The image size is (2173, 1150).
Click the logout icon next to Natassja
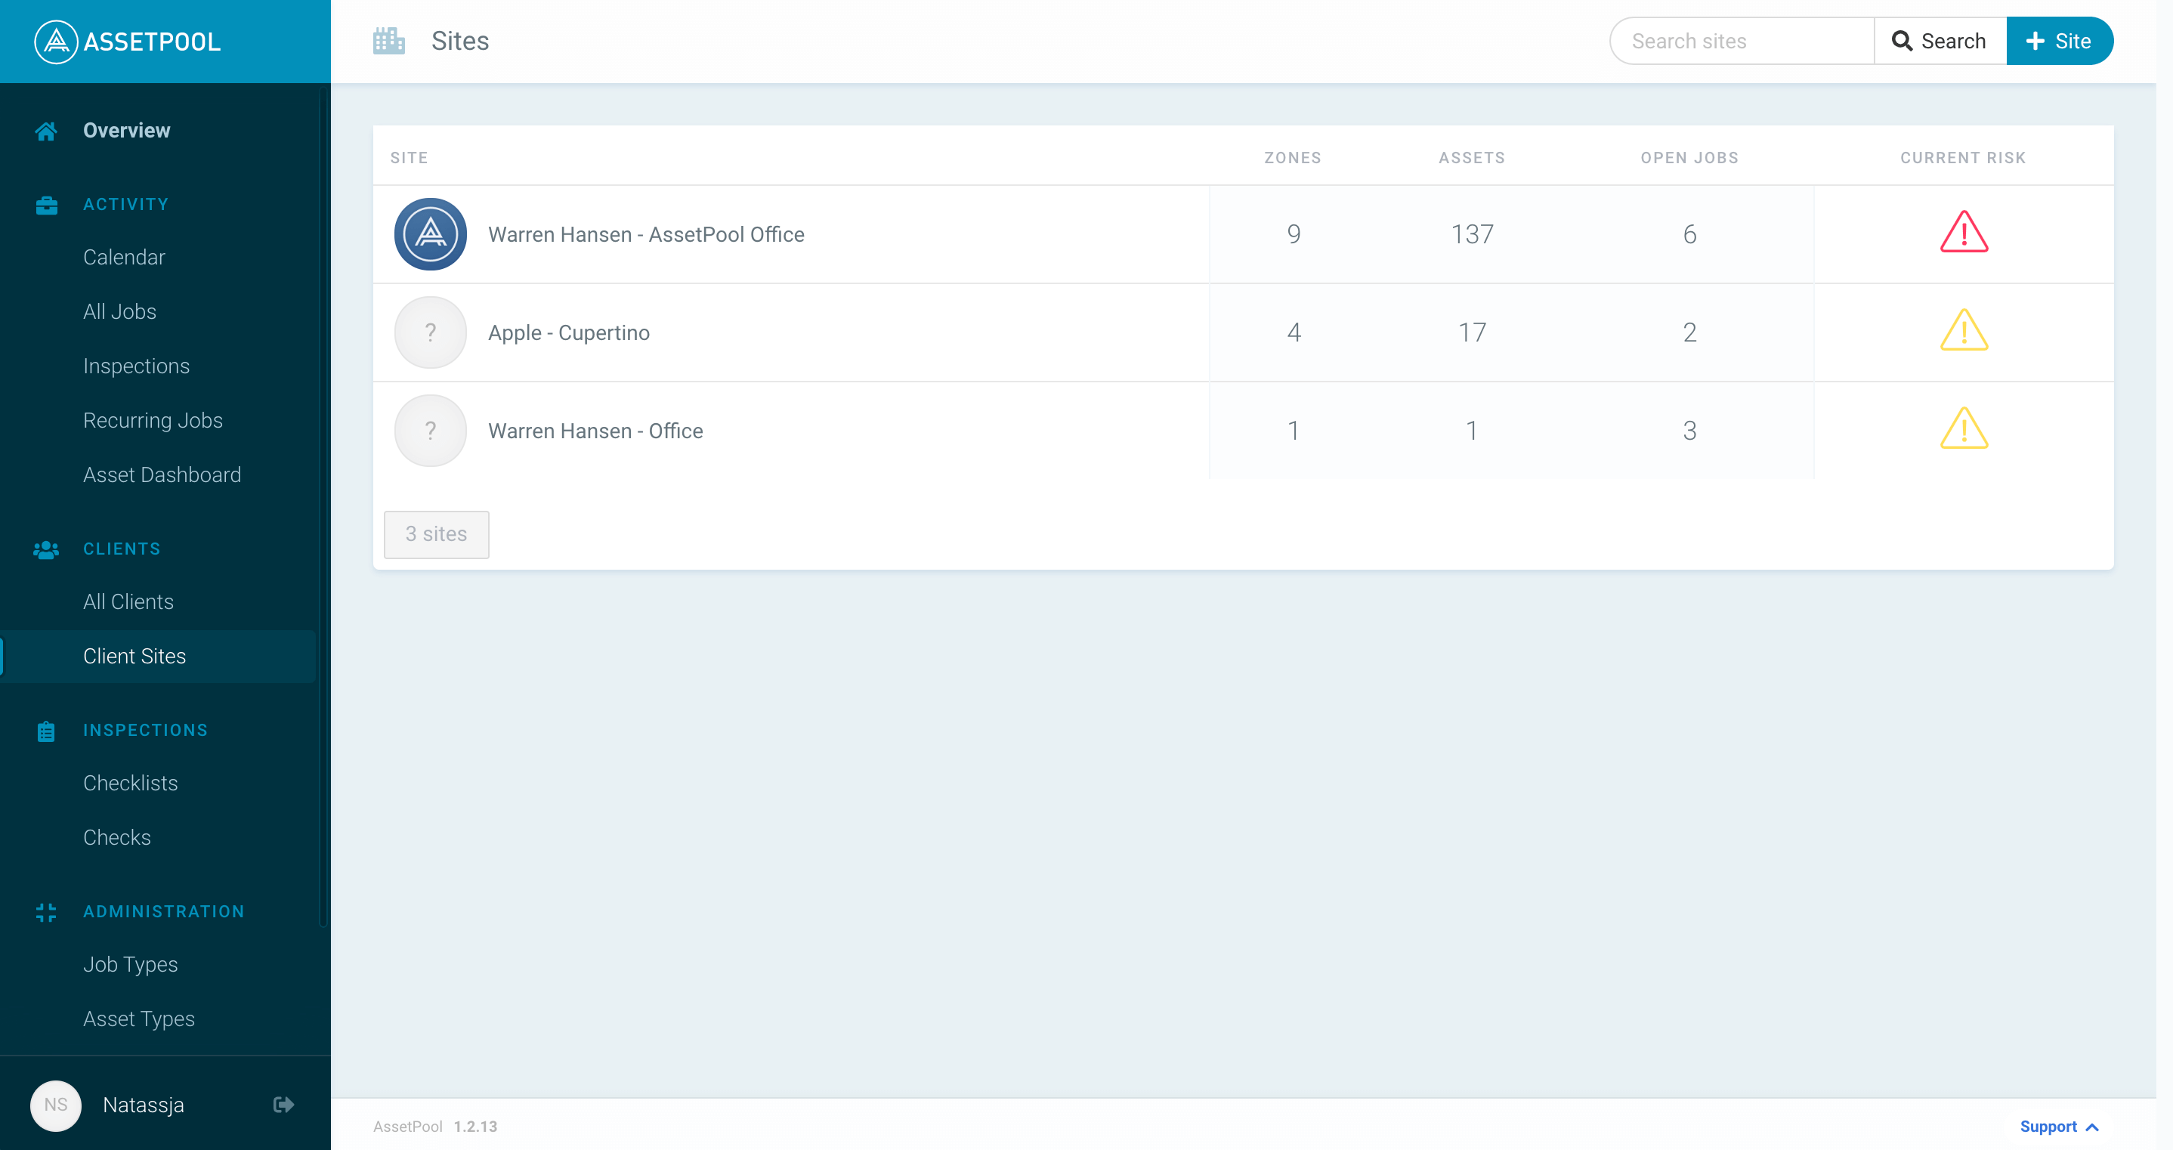coord(283,1105)
